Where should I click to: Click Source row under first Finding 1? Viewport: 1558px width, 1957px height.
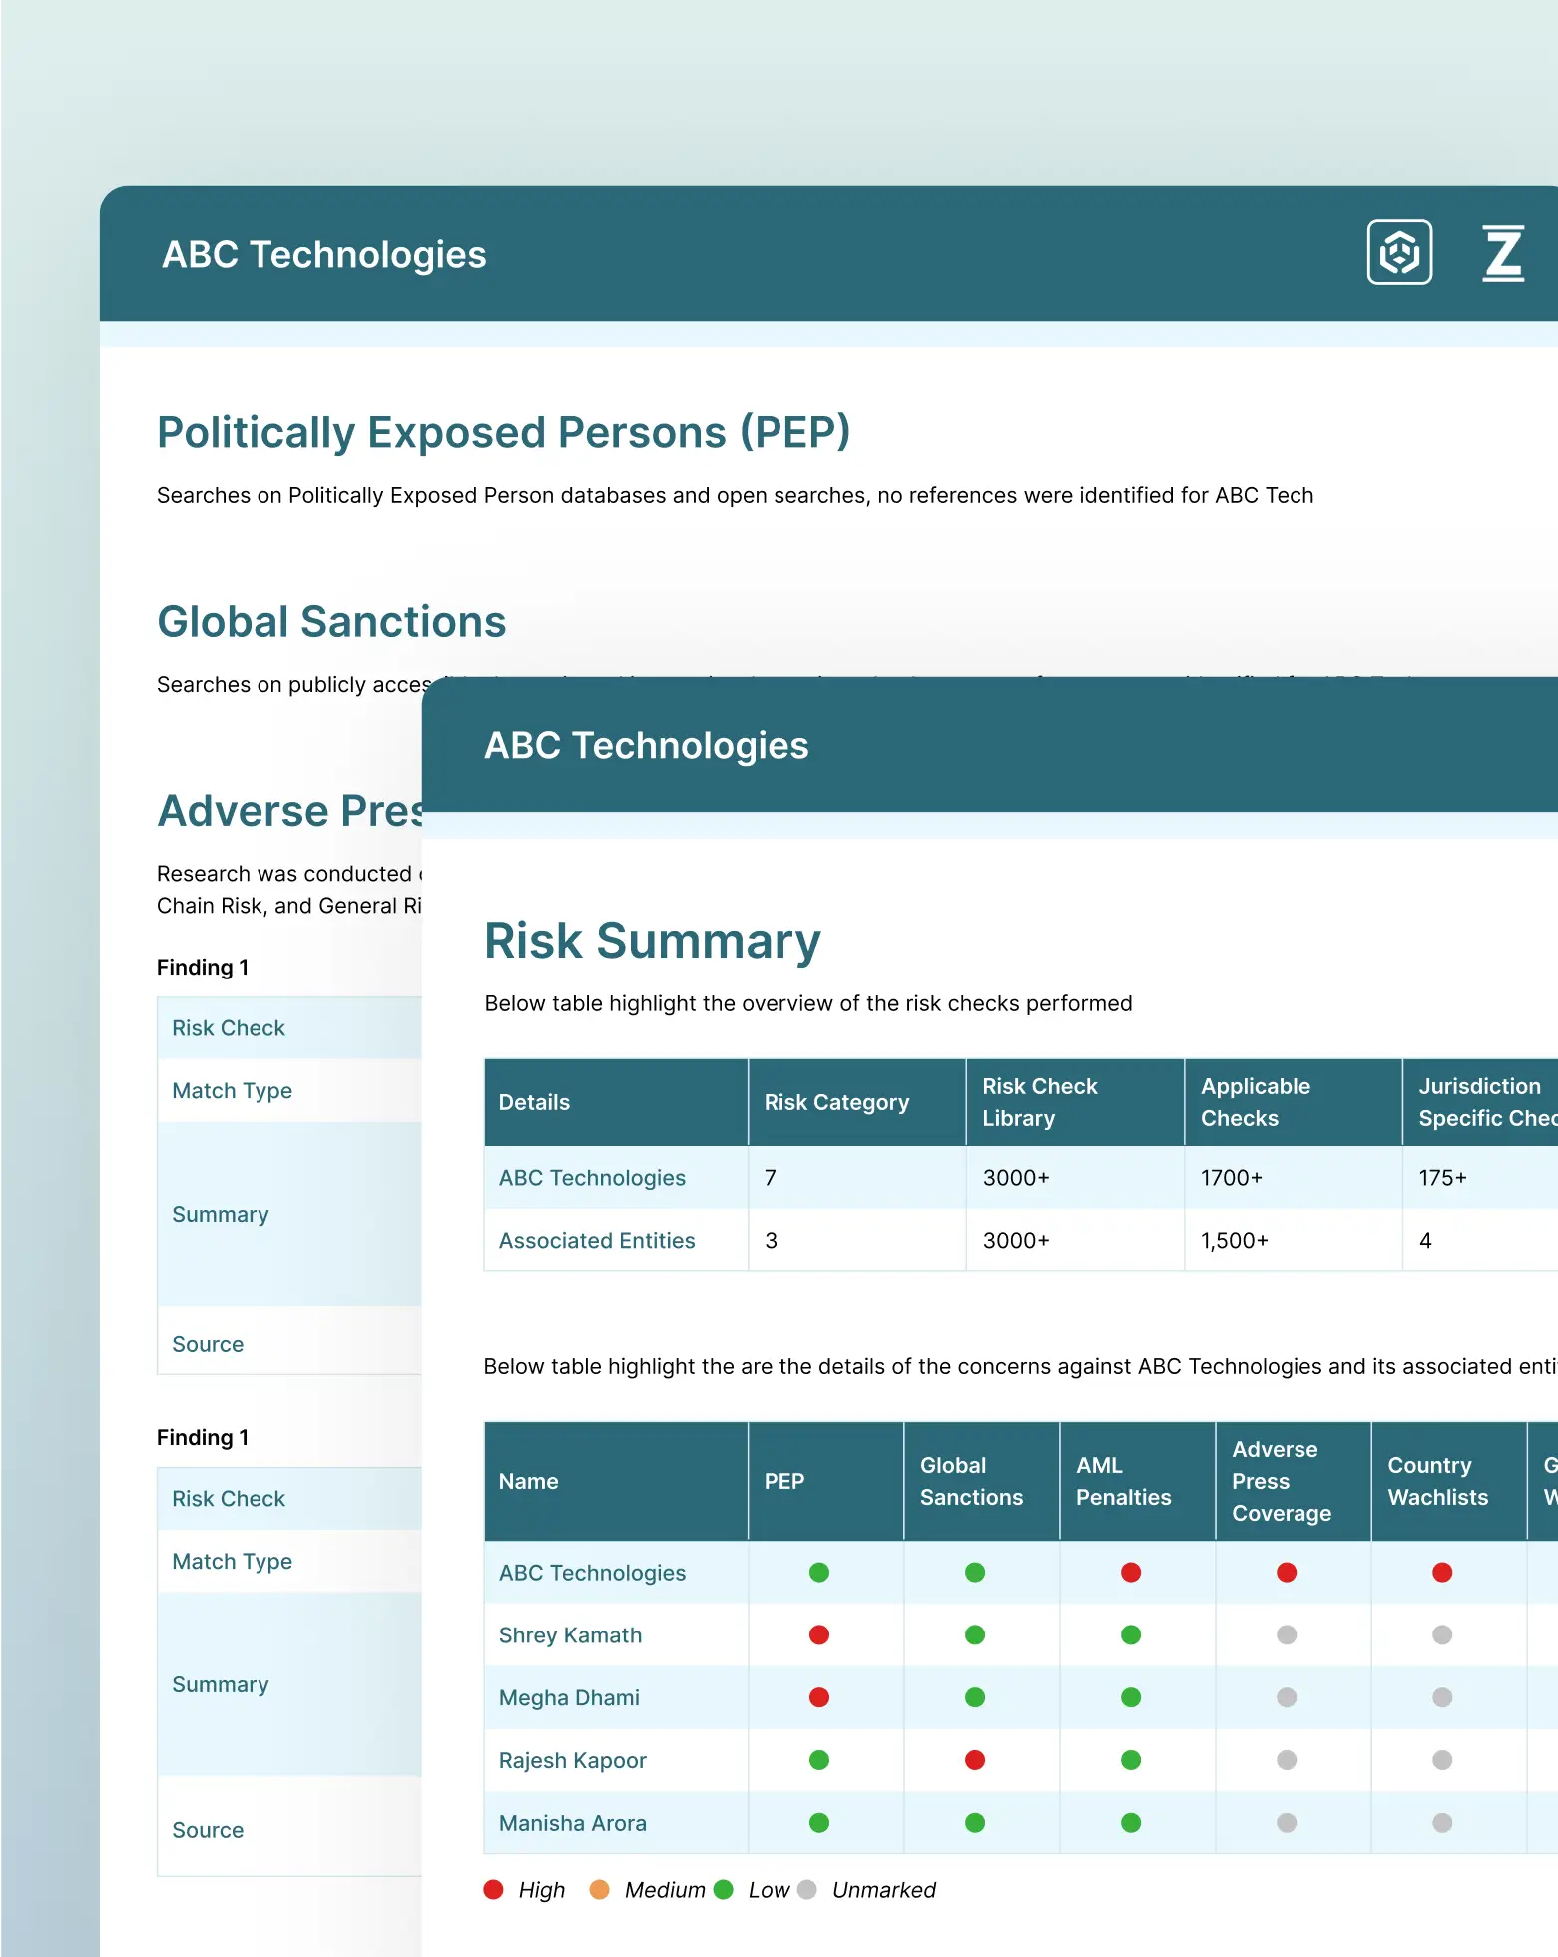289,1341
